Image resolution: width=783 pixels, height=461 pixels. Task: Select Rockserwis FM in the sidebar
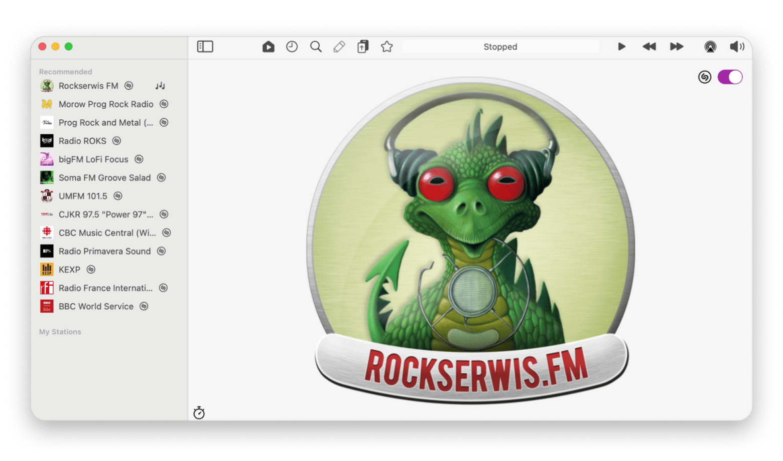[x=88, y=86]
